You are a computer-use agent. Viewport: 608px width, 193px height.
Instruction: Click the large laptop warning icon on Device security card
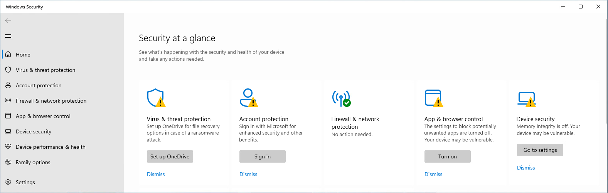click(x=527, y=99)
